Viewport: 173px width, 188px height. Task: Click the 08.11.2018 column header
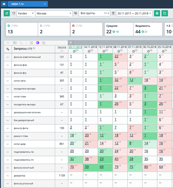click(120, 47)
